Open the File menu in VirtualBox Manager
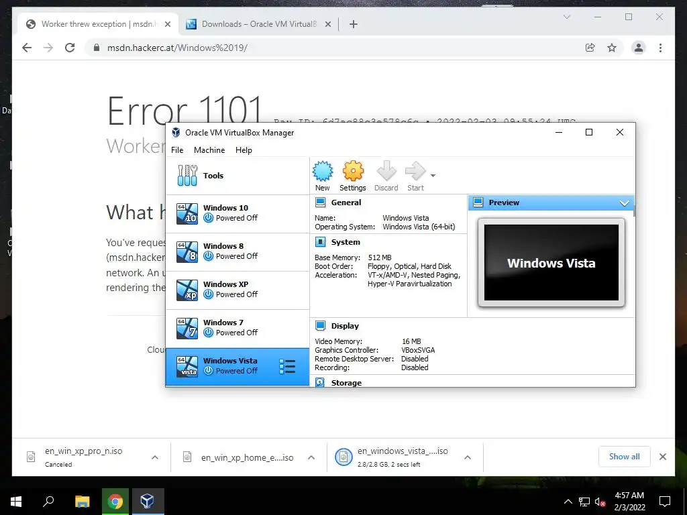The image size is (687, 515). [x=177, y=150]
